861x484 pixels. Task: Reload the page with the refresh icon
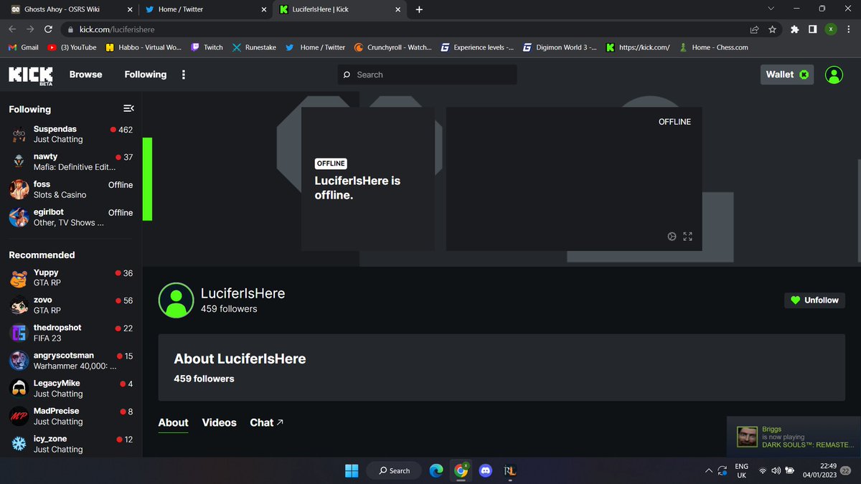pos(48,29)
